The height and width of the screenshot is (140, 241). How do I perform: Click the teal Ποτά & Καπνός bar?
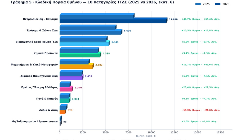(64, 101)
